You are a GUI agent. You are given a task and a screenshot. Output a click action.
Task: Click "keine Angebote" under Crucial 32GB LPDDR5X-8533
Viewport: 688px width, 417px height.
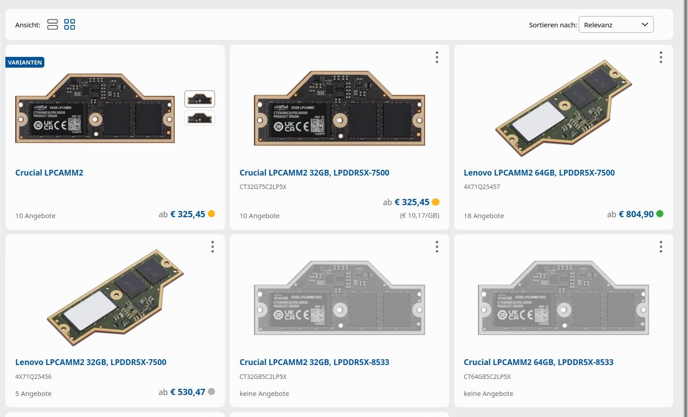264,394
